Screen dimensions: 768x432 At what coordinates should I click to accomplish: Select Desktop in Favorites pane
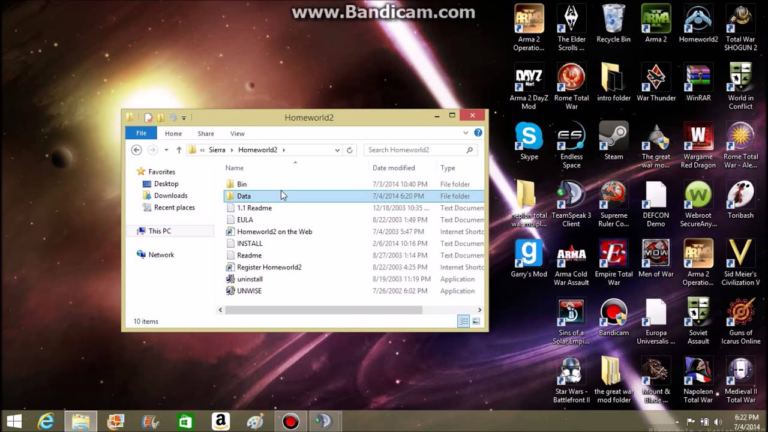pyautogui.click(x=161, y=184)
